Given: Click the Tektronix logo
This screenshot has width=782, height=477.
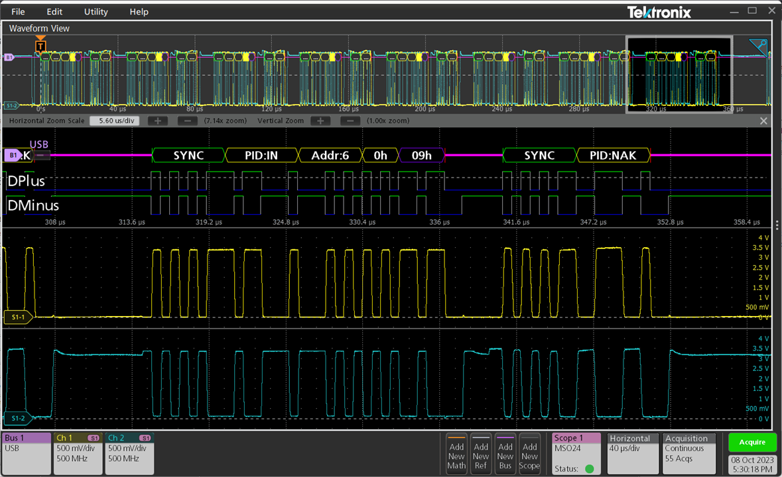Looking at the screenshot, I should 659,12.
